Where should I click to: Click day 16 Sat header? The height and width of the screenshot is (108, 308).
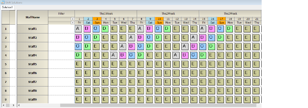coord(212,20)
